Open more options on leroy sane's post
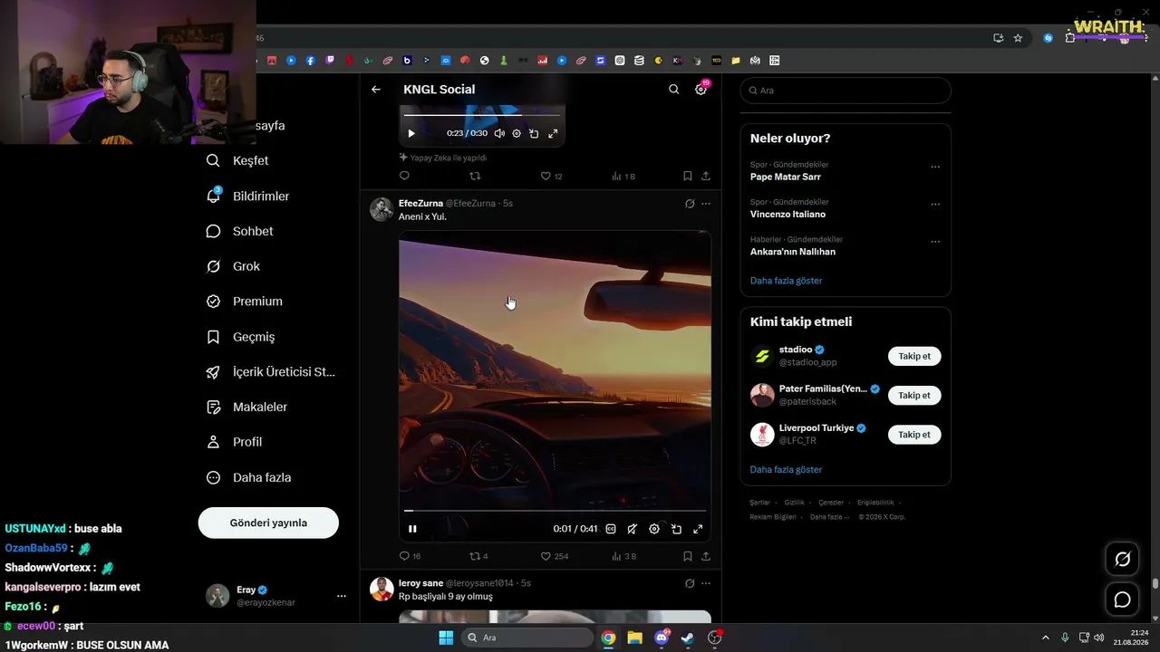Image resolution: width=1160 pixels, height=652 pixels. [x=706, y=583]
